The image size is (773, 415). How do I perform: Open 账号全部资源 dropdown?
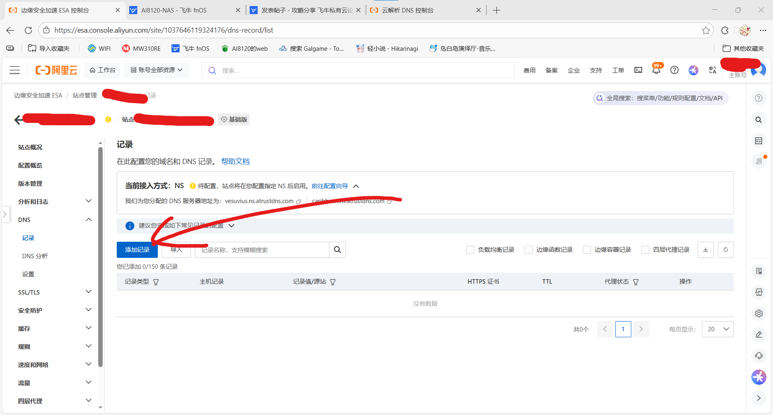pos(156,70)
